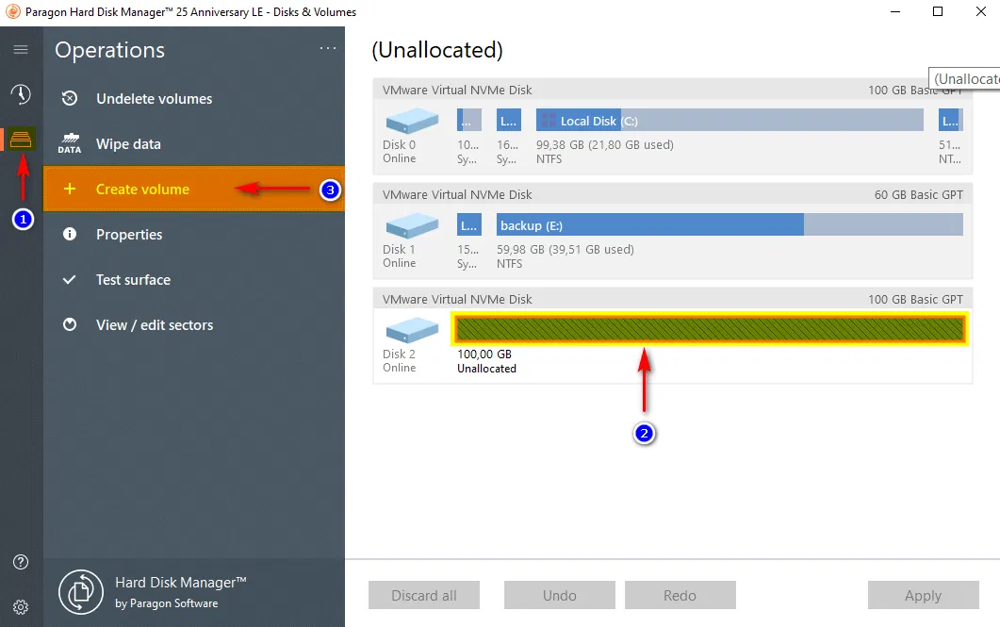Screen dimensions: 1000x627
Task: Click the Operations panel heading
Action: click(x=109, y=50)
